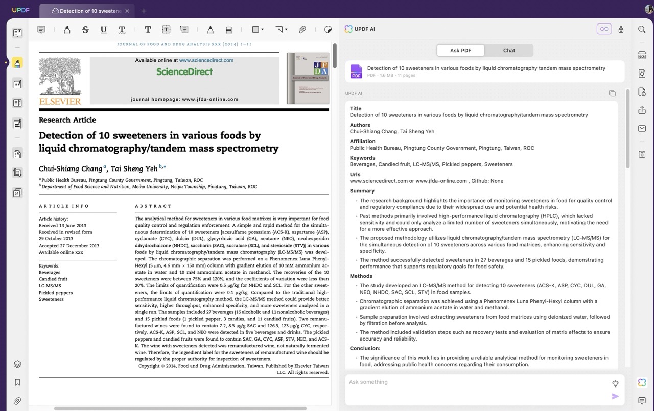Open the rectangle shapes dropdown

coord(258,30)
